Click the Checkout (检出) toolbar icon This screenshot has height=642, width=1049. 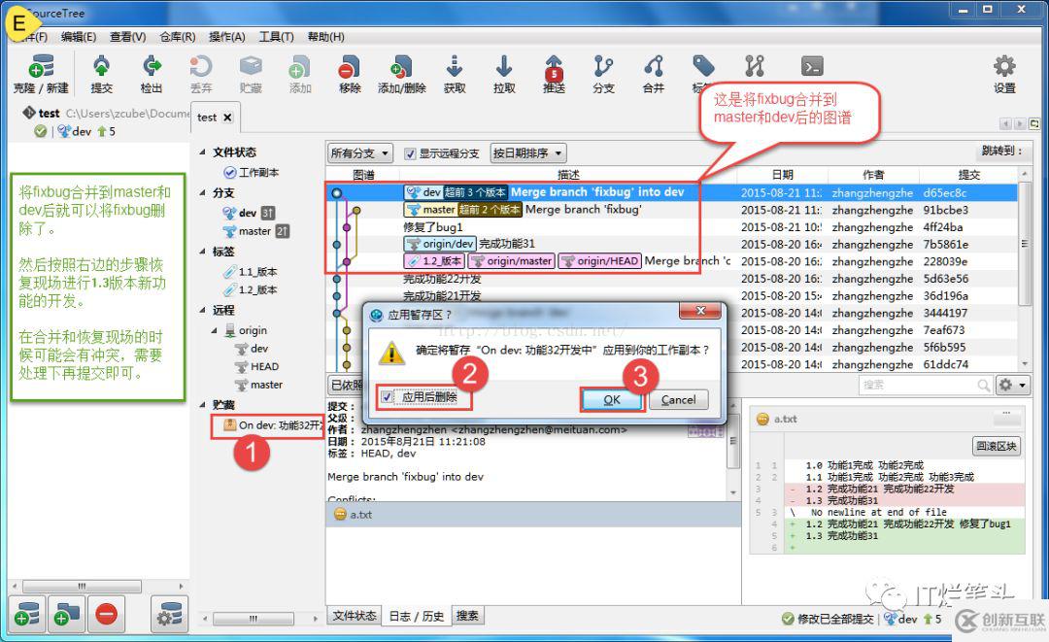tap(152, 73)
